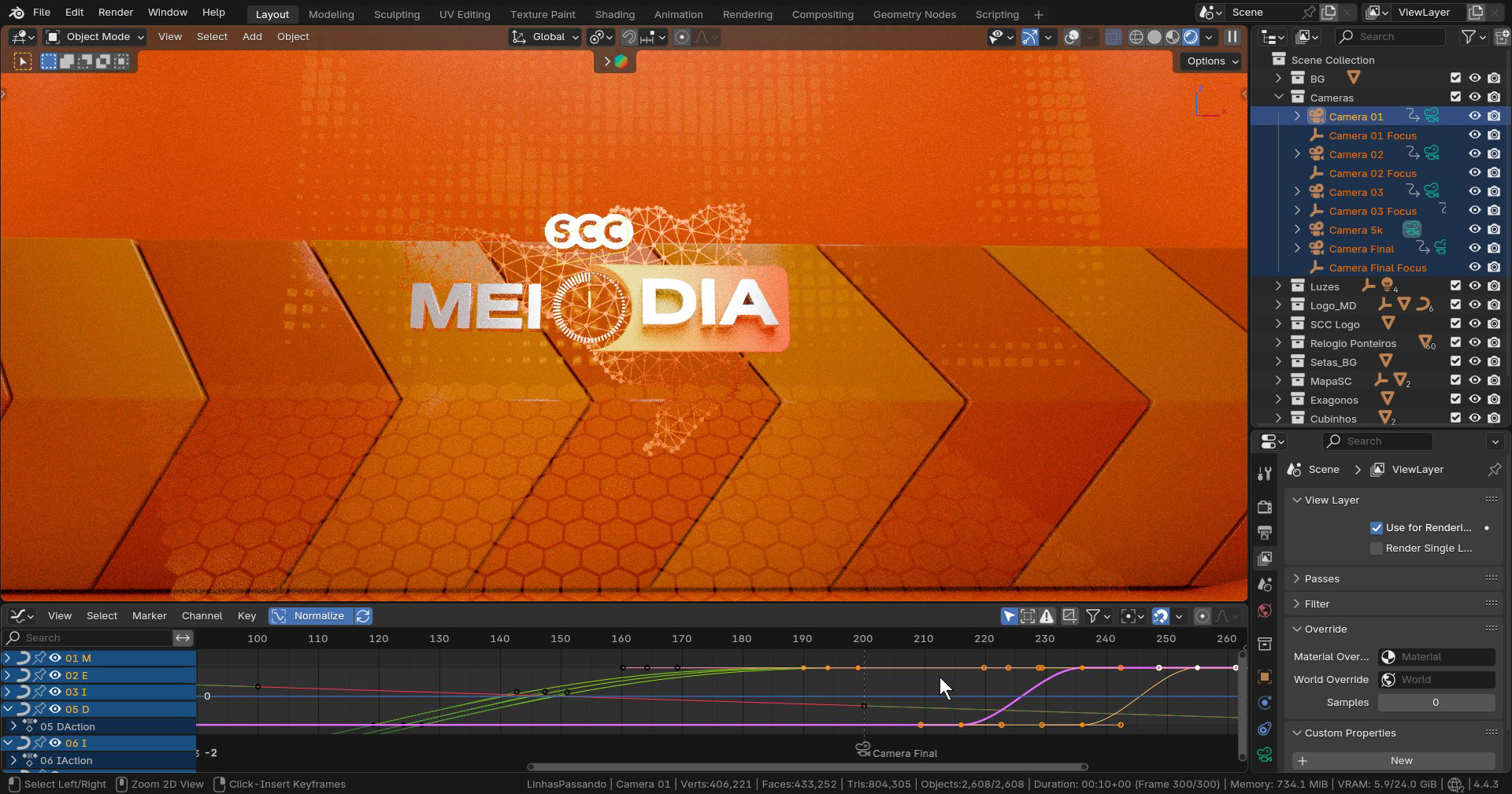Image resolution: width=1512 pixels, height=794 pixels.
Task: Hide Luzes collection in viewport
Action: click(1474, 286)
